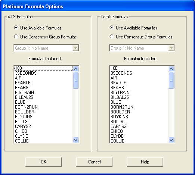Click the ATS formulas list scrollbar thumb

pyautogui.click(x=76, y=80)
